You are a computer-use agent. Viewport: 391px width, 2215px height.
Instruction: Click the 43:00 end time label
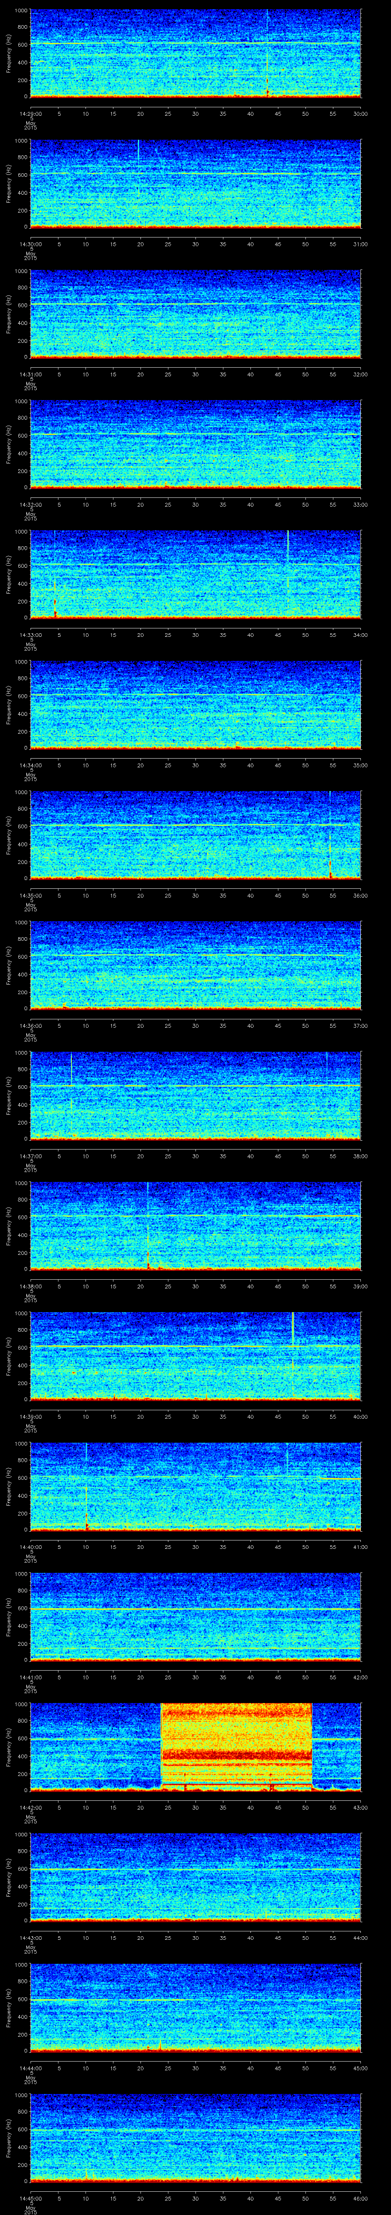tap(360, 1807)
